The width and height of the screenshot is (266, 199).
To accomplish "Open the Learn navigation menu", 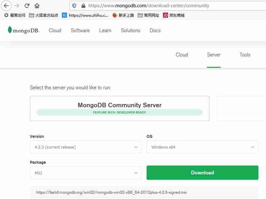I will pyautogui.click(x=105, y=31).
